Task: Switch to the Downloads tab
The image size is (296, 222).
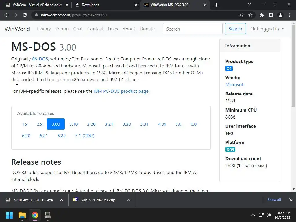Action: (106, 5)
